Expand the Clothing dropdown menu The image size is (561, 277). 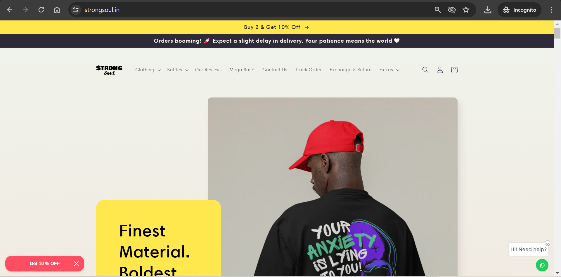coord(148,70)
